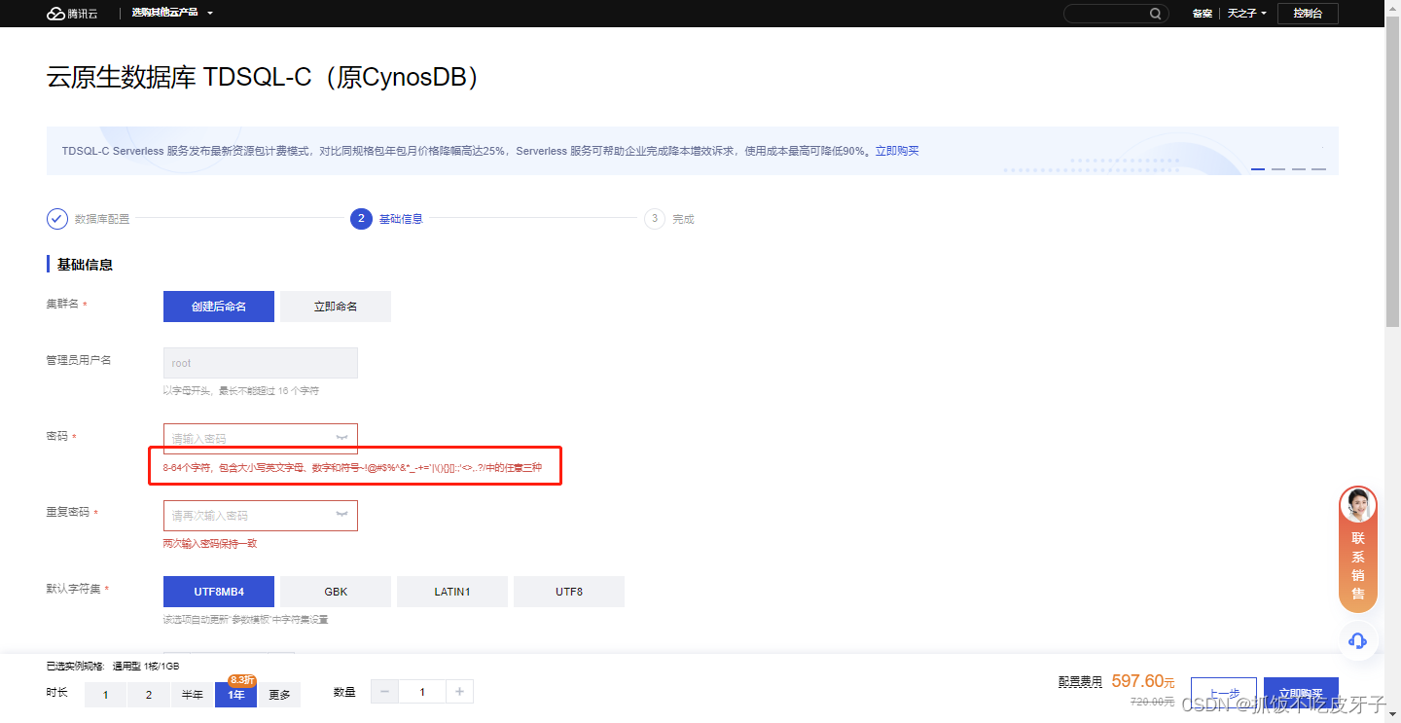This screenshot has height=723, width=1401.
Task: Click the customer service headset icon
Action: [x=1358, y=640]
